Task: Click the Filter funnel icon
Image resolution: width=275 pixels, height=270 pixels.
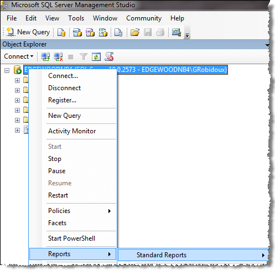Action: [84, 56]
